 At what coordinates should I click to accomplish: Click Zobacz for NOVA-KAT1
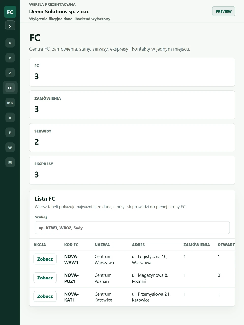(x=45, y=296)
